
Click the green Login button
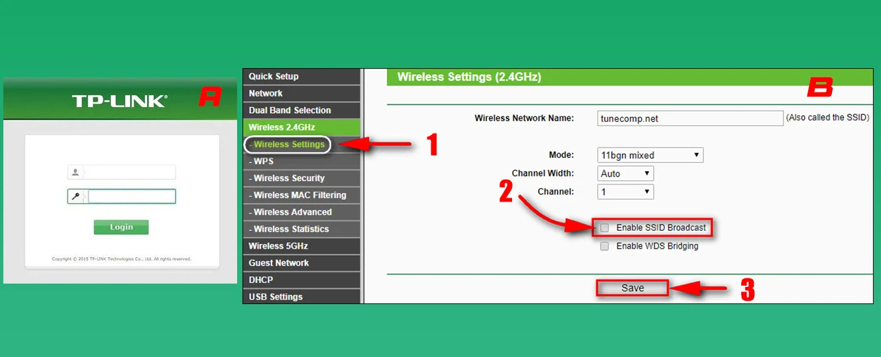121,227
